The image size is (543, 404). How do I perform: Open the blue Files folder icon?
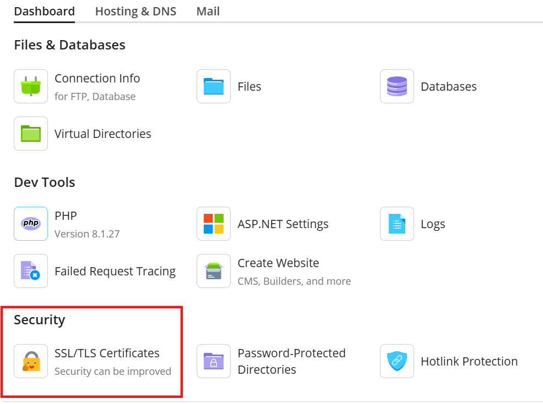point(214,86)
